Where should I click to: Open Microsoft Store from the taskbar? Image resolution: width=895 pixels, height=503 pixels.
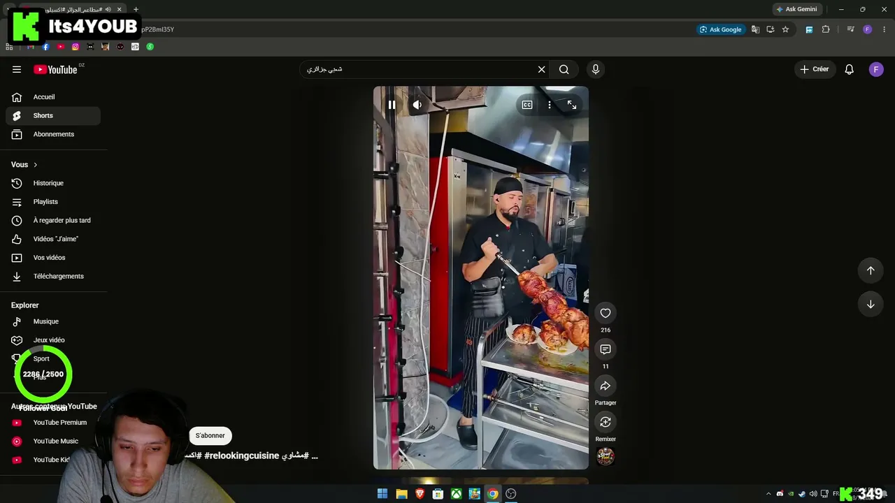[x=438, y=494]
